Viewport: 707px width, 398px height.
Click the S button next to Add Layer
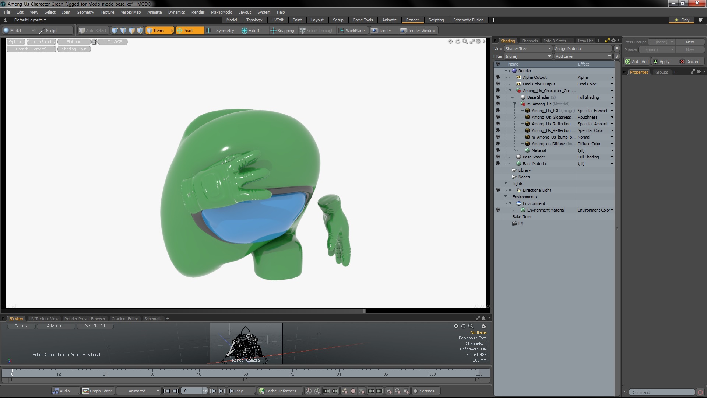(x=616, y=56)
